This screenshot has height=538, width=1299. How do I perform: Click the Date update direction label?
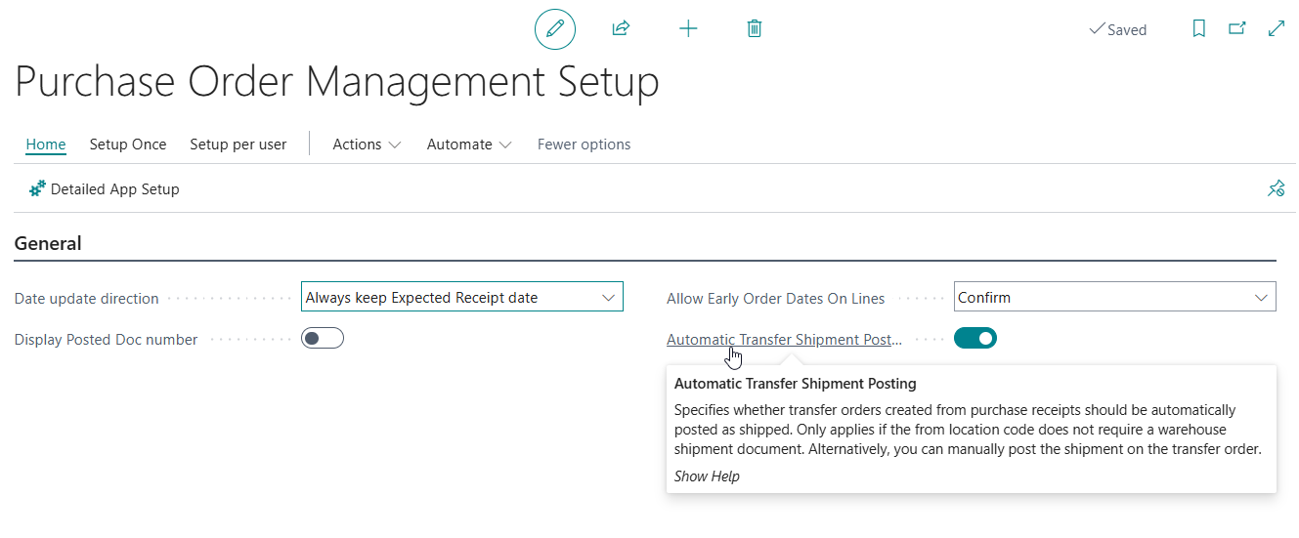(87, 298)
